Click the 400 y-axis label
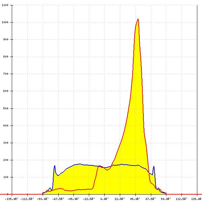This screenshot has height=202, width=202. (x=6, y=126)
